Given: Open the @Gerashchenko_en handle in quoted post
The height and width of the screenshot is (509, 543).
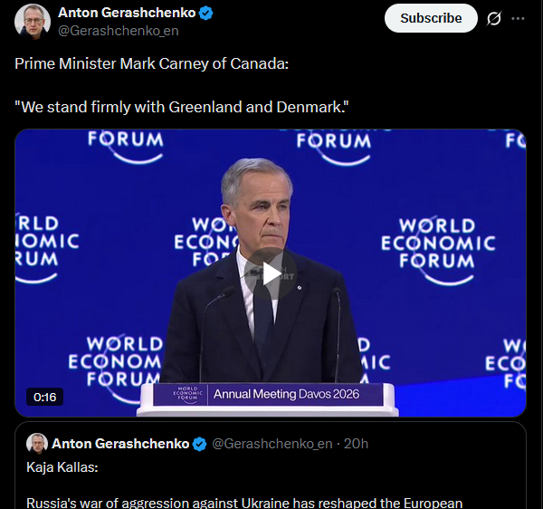Looking at the screenshot, I should (270, 444).
